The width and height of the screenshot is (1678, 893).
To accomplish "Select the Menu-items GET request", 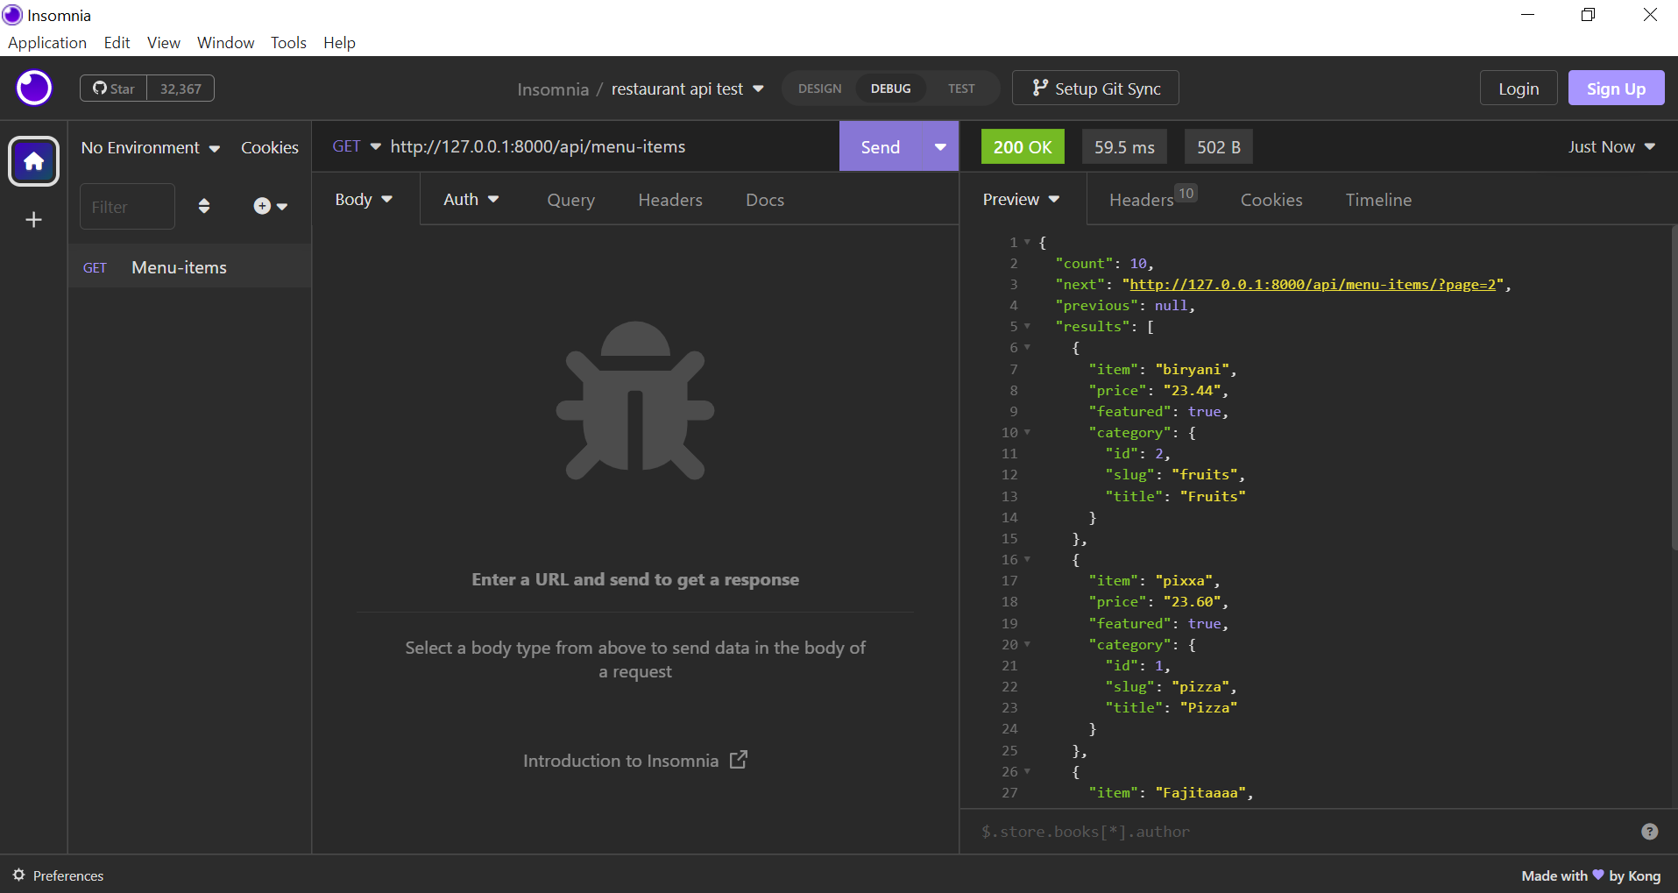I will tap(190, 267).
